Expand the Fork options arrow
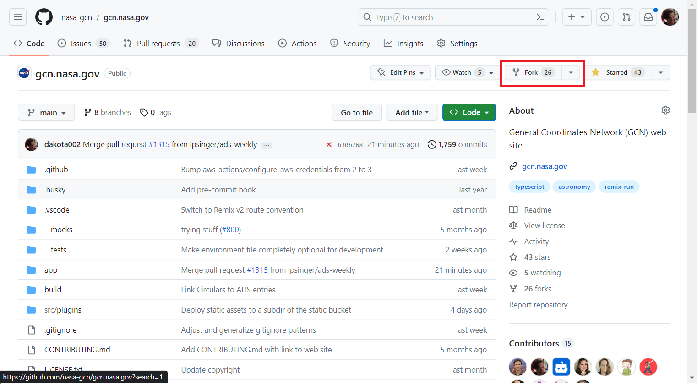Viewport: 697px width, 384px height. pos(571,72)
